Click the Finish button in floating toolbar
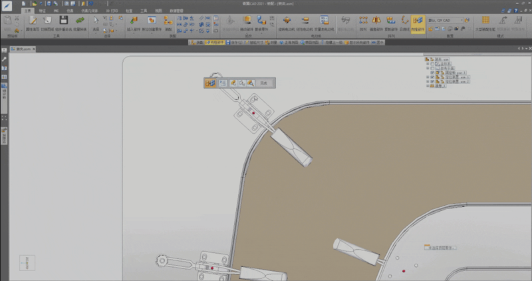 tap(264, 83)
